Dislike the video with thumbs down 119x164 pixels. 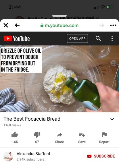pyautogui.click(x=37, y=138)
